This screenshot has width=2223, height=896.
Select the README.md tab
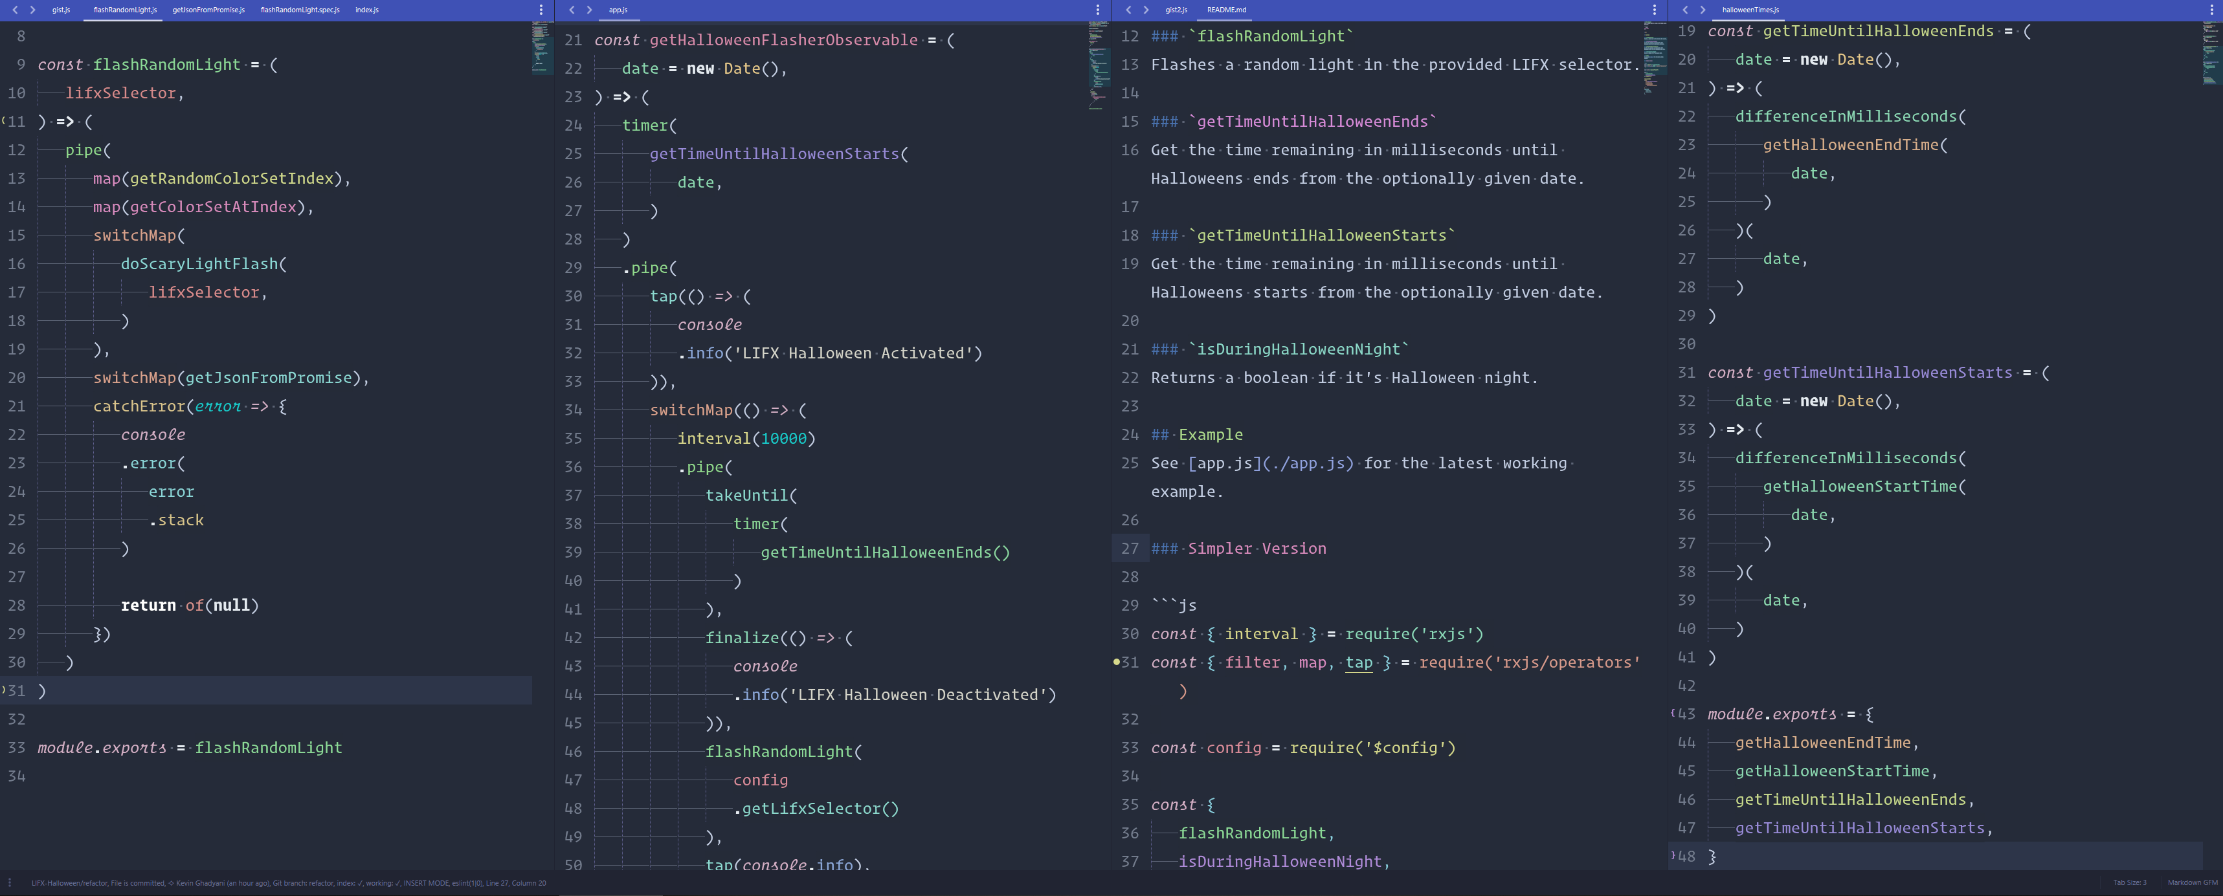pos(1226,10)
